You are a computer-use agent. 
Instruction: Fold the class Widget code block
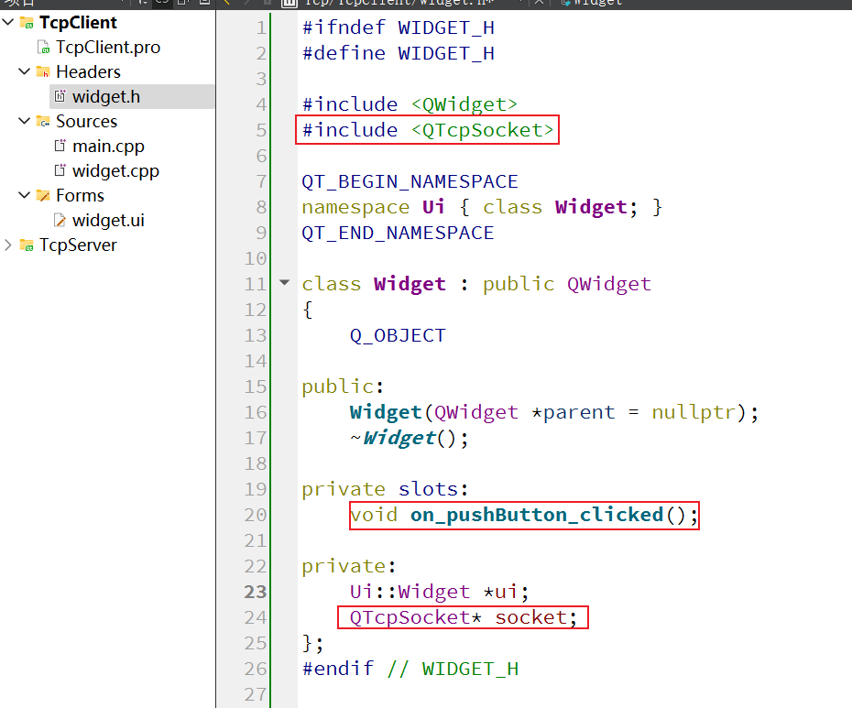(x=285, y=282)
